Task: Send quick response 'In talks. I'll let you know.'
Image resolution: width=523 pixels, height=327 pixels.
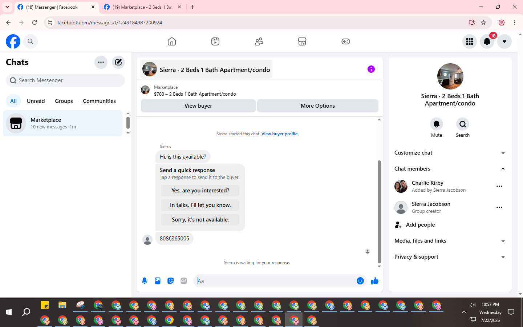Action: [200, 205]
